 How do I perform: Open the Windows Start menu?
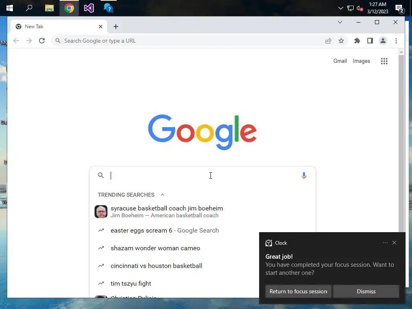pyautogui.click(x=10, y=8)
